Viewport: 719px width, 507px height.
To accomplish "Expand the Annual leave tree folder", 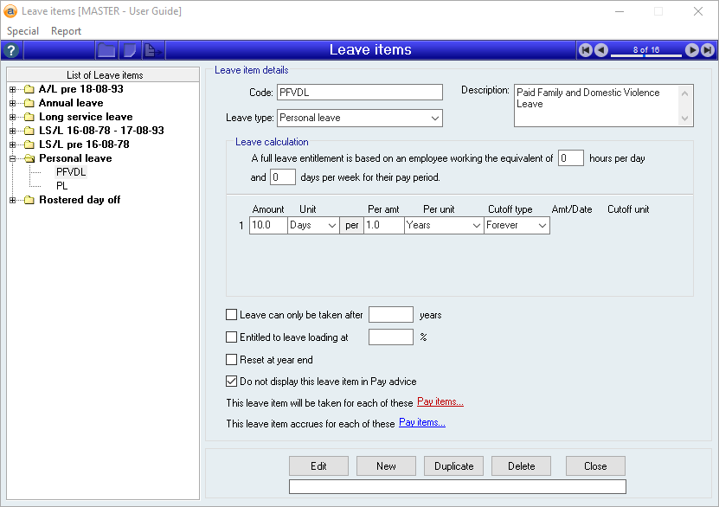I will (12, 103).
